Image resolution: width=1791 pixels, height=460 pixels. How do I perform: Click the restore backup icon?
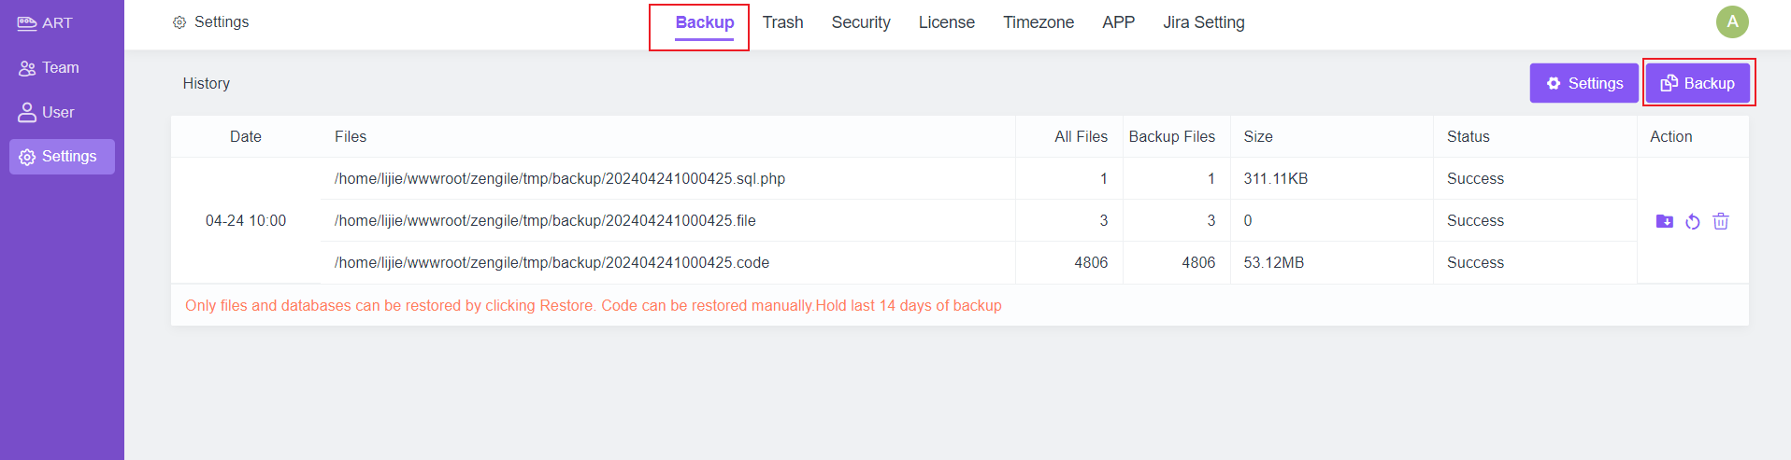[1692, 221]
